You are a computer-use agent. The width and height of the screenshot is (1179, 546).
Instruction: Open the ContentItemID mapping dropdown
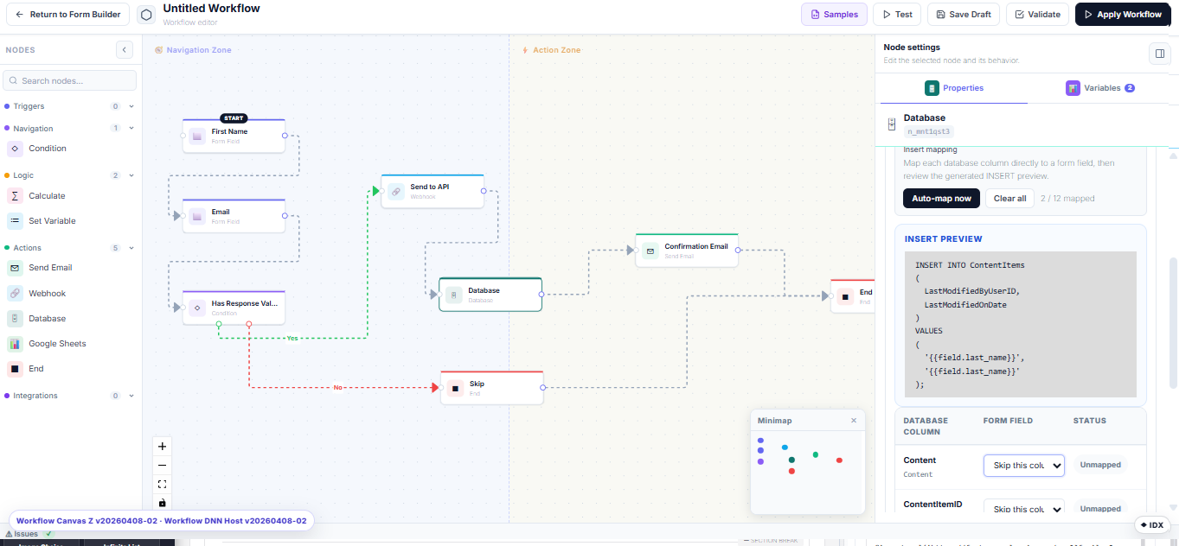pyautogui.click(x=1023, y=509)
